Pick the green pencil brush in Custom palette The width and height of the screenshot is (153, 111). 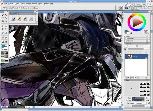tap(25, 19)
